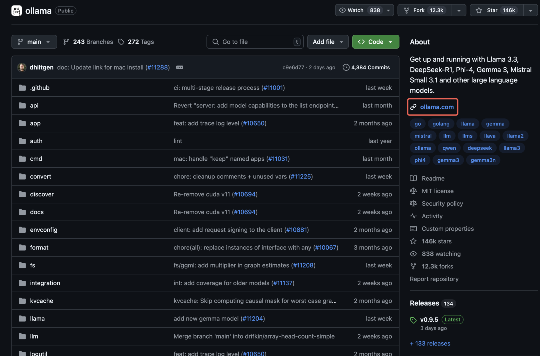Click the green tag icon beside v0.9.5
Viewport: 540px width, 356px height.
(413, 320)
